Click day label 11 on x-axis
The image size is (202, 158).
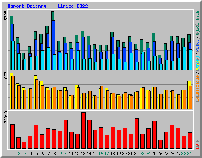[71, 154]
